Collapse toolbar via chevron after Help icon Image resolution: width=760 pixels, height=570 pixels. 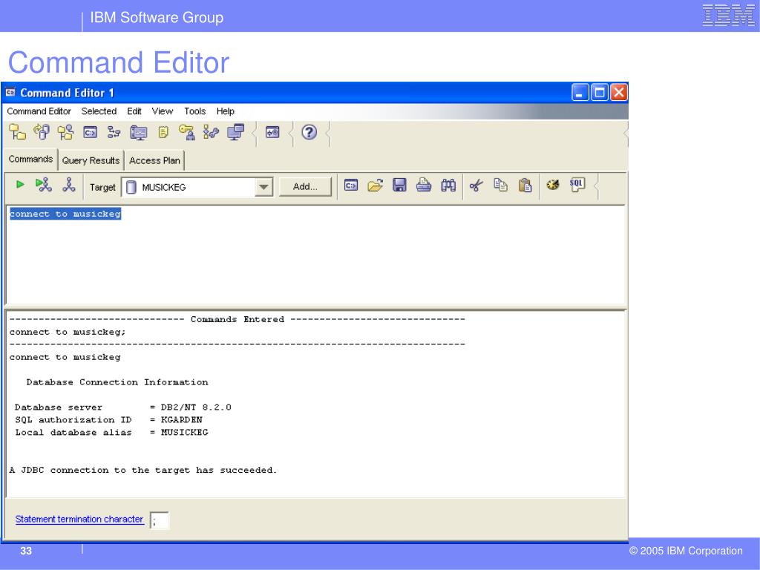click(328, 133)
